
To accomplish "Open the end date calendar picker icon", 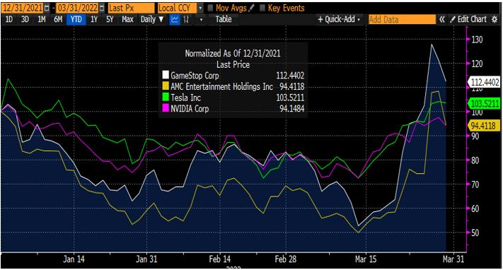I will tap(102, 8).
